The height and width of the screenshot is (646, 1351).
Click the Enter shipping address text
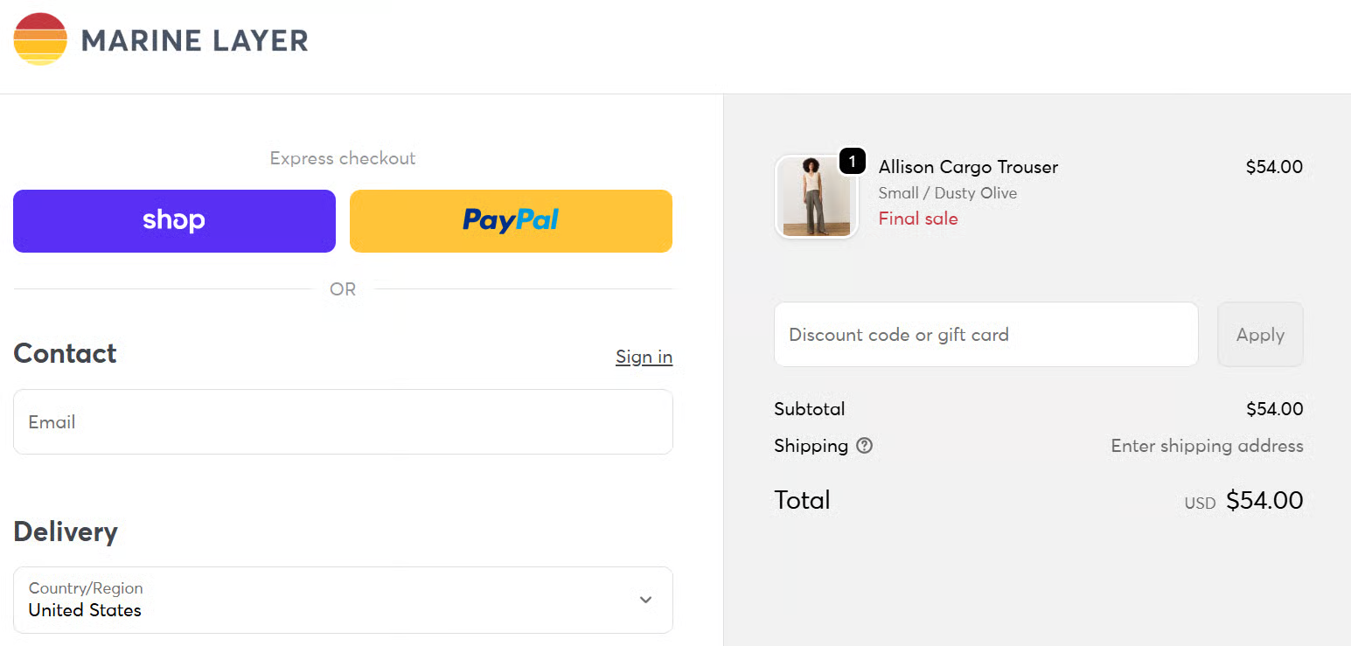click(x=1206, y=446)
